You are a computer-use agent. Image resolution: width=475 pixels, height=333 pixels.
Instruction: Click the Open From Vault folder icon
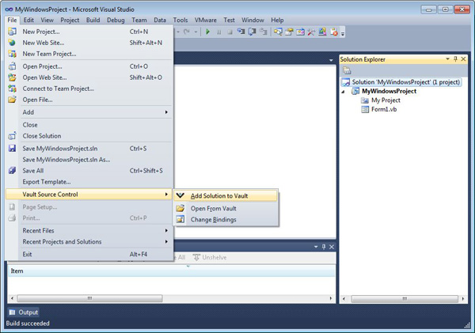(x=180, y=208)
